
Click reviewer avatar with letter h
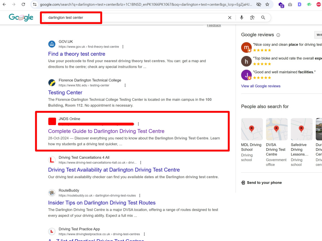point(246,61)
